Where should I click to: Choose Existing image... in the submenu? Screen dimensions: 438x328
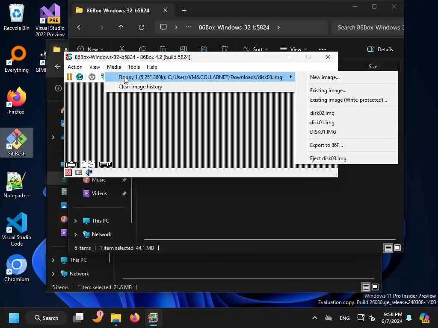coord(328,91)
